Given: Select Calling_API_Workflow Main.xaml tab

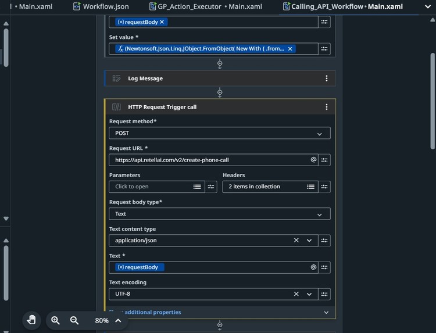Looking at the screenshot, I should point(343,6).
